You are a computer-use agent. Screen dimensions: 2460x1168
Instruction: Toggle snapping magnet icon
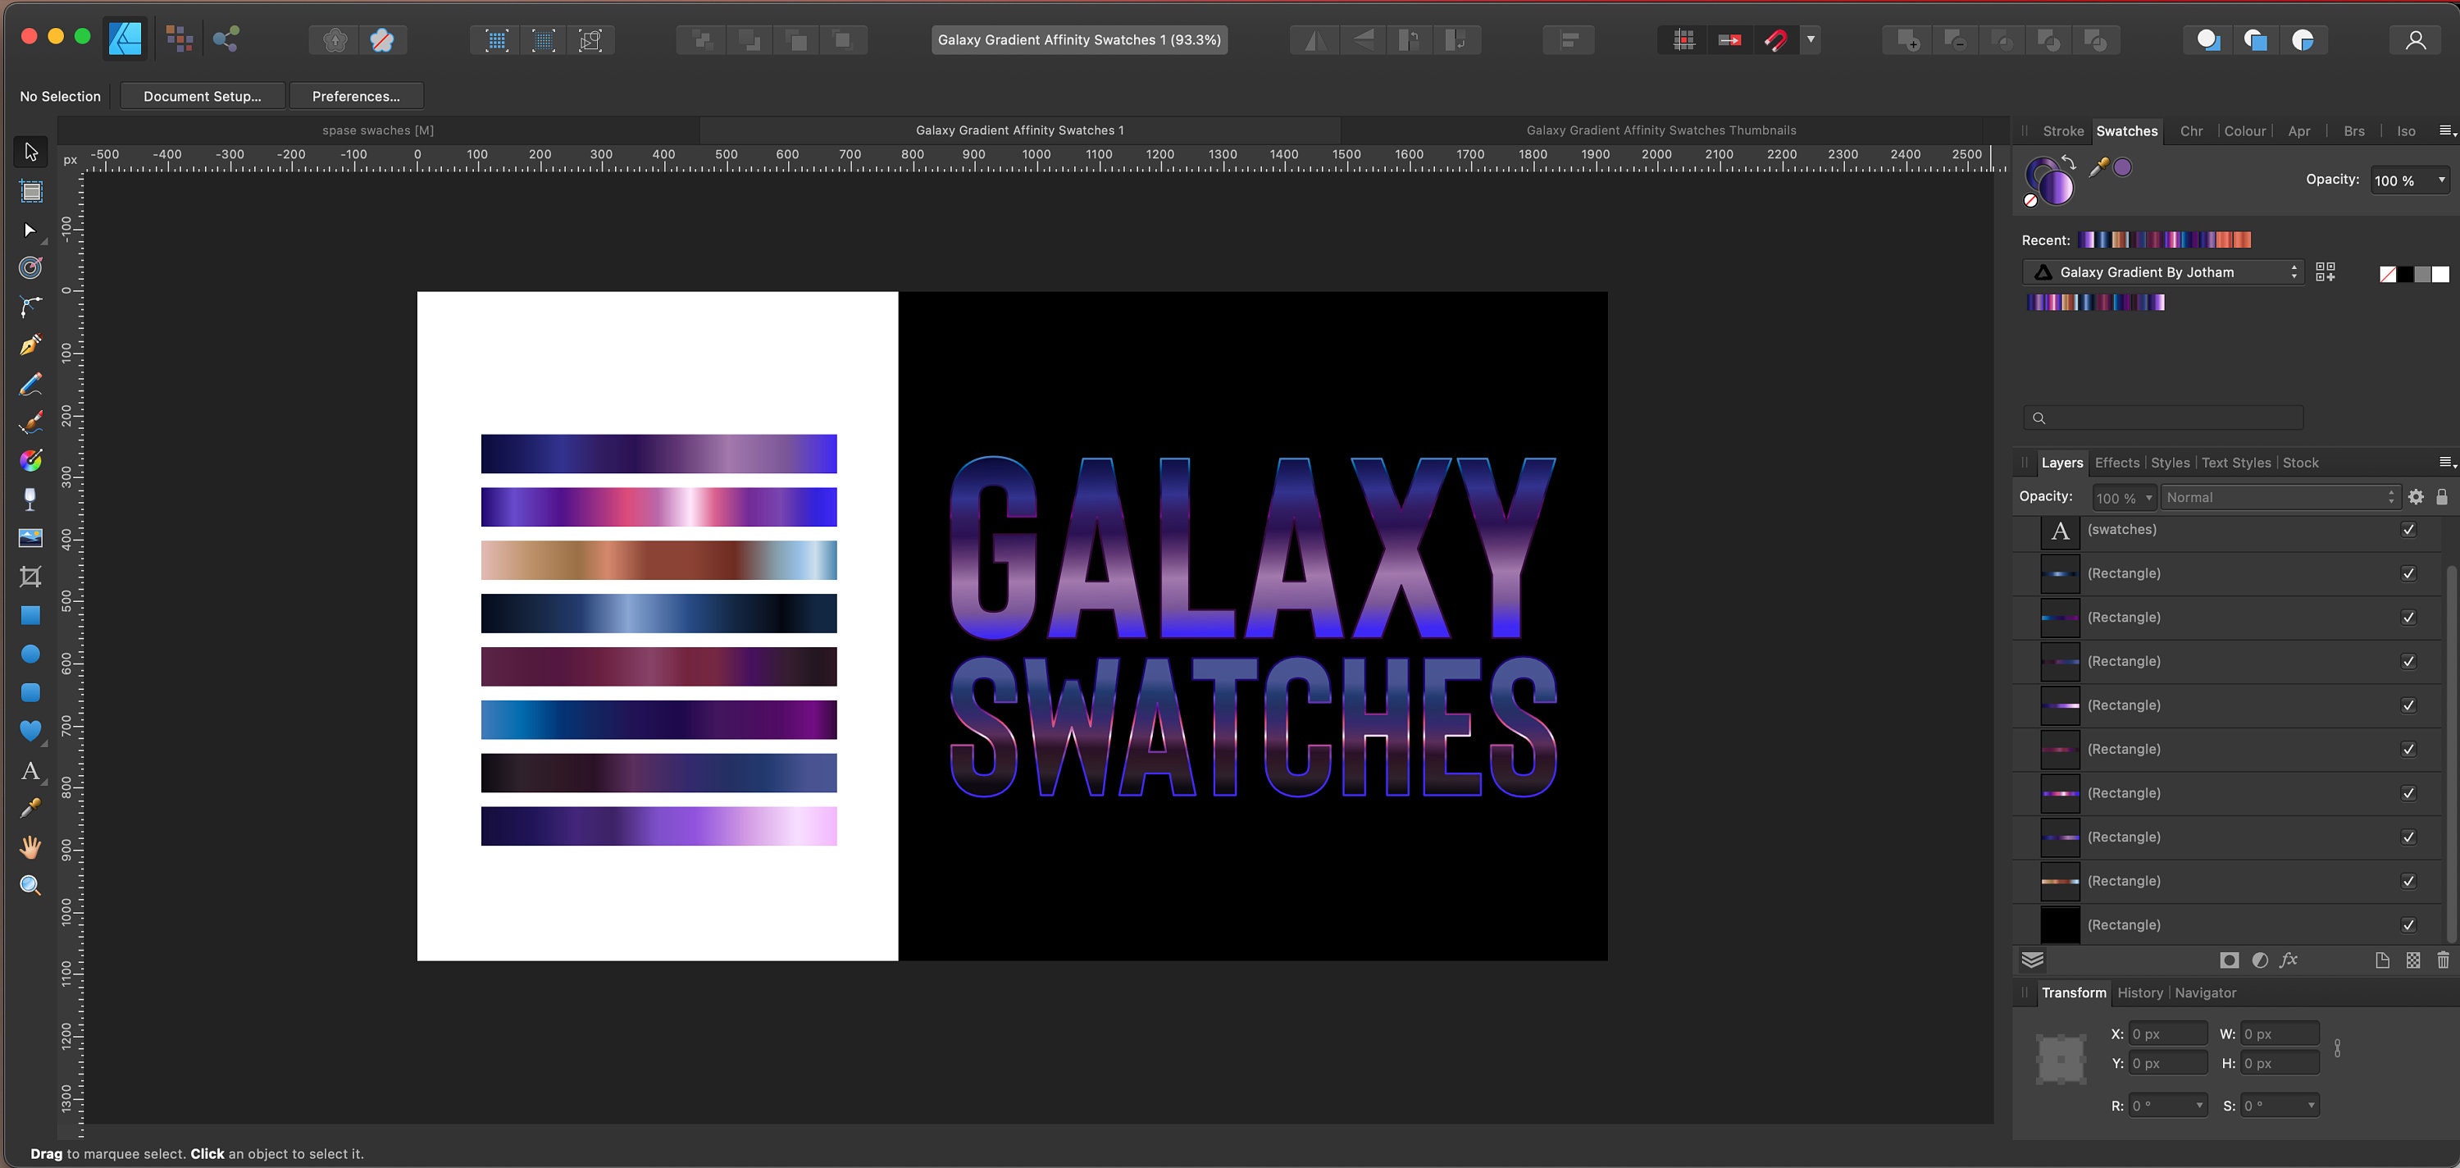click(1776, 40)
